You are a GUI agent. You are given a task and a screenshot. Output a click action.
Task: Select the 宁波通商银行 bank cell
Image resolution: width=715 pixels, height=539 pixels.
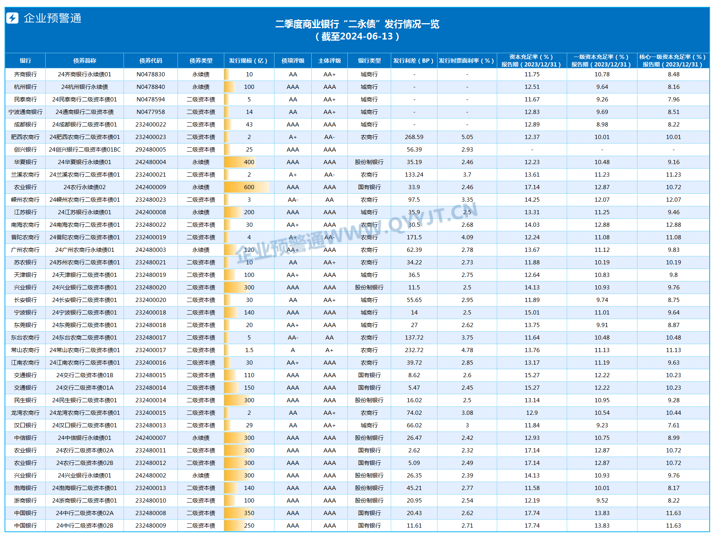pos(25,112)
